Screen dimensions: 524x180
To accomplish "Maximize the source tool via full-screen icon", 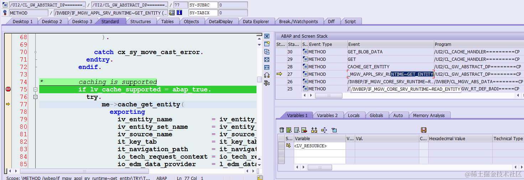I will pyautogui.click(x=266, y=60).
